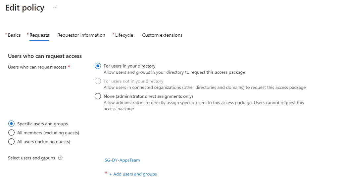Open the ellipsis menu next to Edit policy

click(x=55, y=8)
